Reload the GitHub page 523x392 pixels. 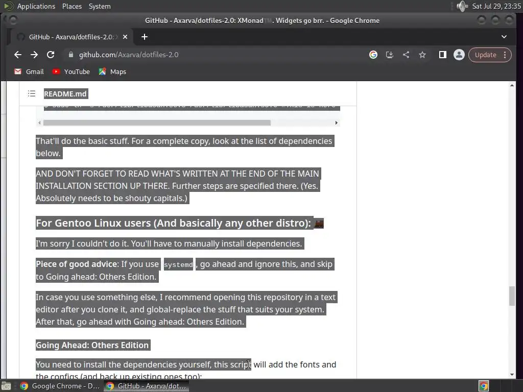click(x=51, y=55)
